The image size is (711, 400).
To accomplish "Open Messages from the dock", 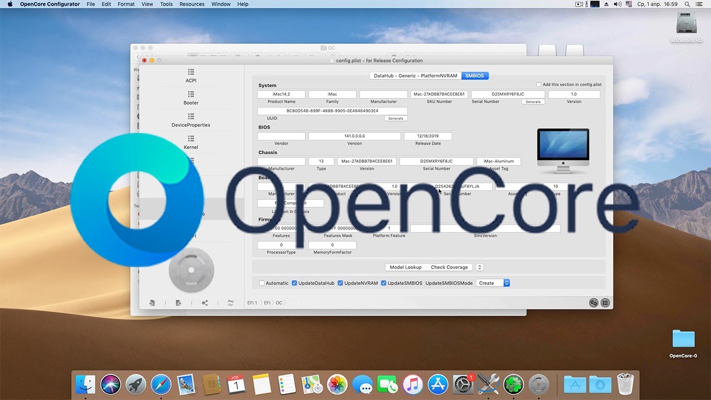I will coord(362,384).
